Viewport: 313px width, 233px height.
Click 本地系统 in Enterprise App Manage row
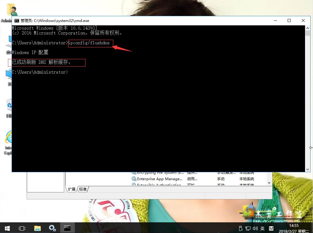[x=247, y=179]
